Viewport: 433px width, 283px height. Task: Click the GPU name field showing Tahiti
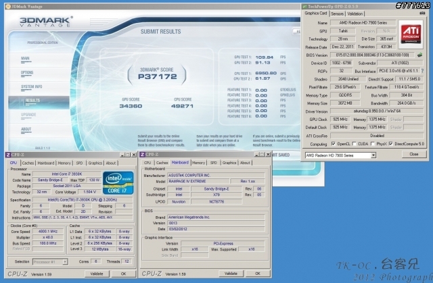(x=343, y=31)
